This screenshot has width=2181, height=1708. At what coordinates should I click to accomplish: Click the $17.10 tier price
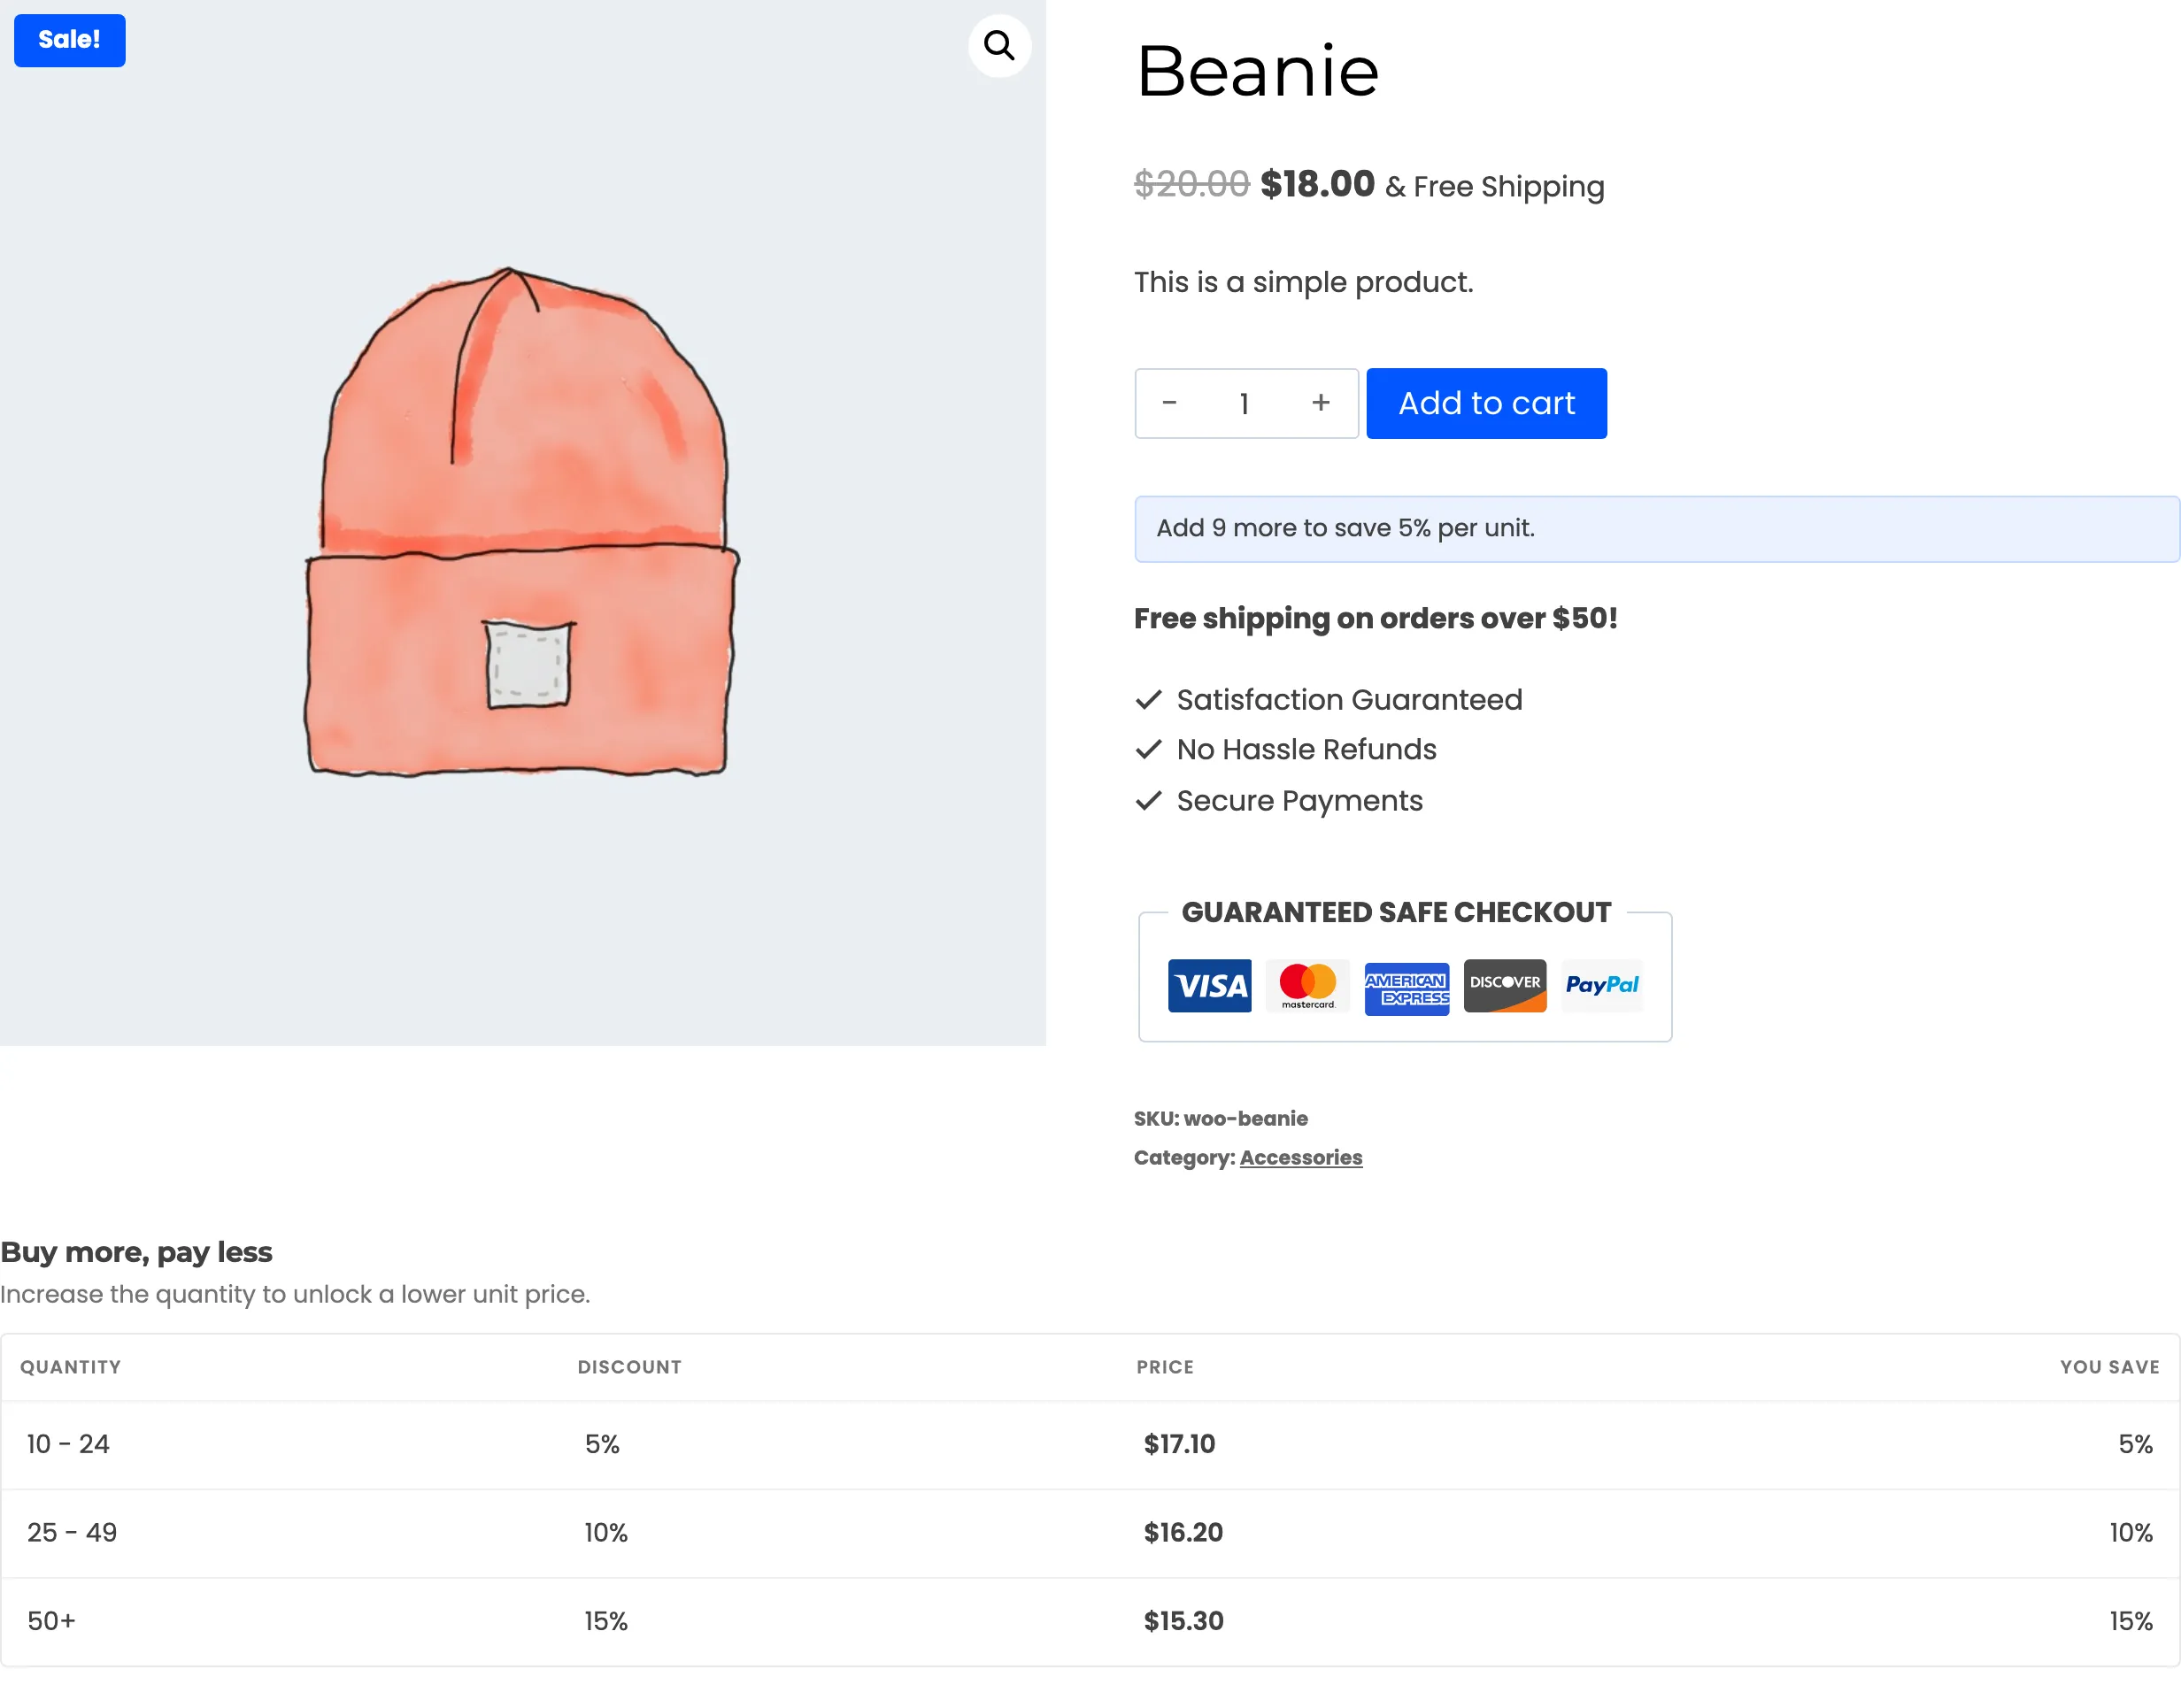coord(1179,1443)
